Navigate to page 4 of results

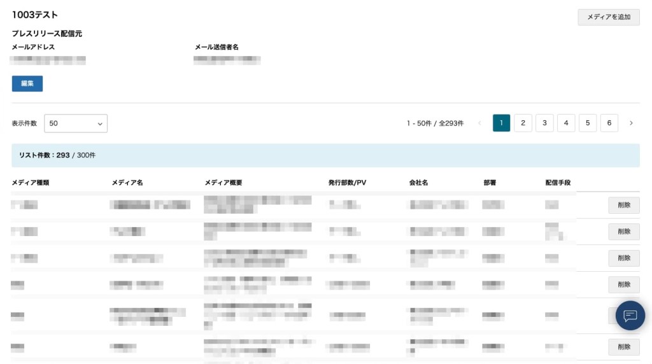click(566, 123)
